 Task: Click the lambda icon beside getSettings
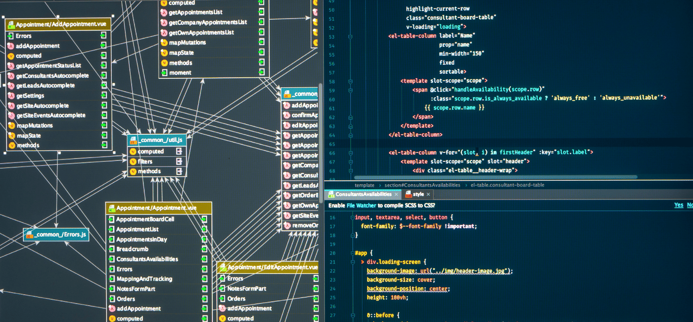(x=11, y=96)
